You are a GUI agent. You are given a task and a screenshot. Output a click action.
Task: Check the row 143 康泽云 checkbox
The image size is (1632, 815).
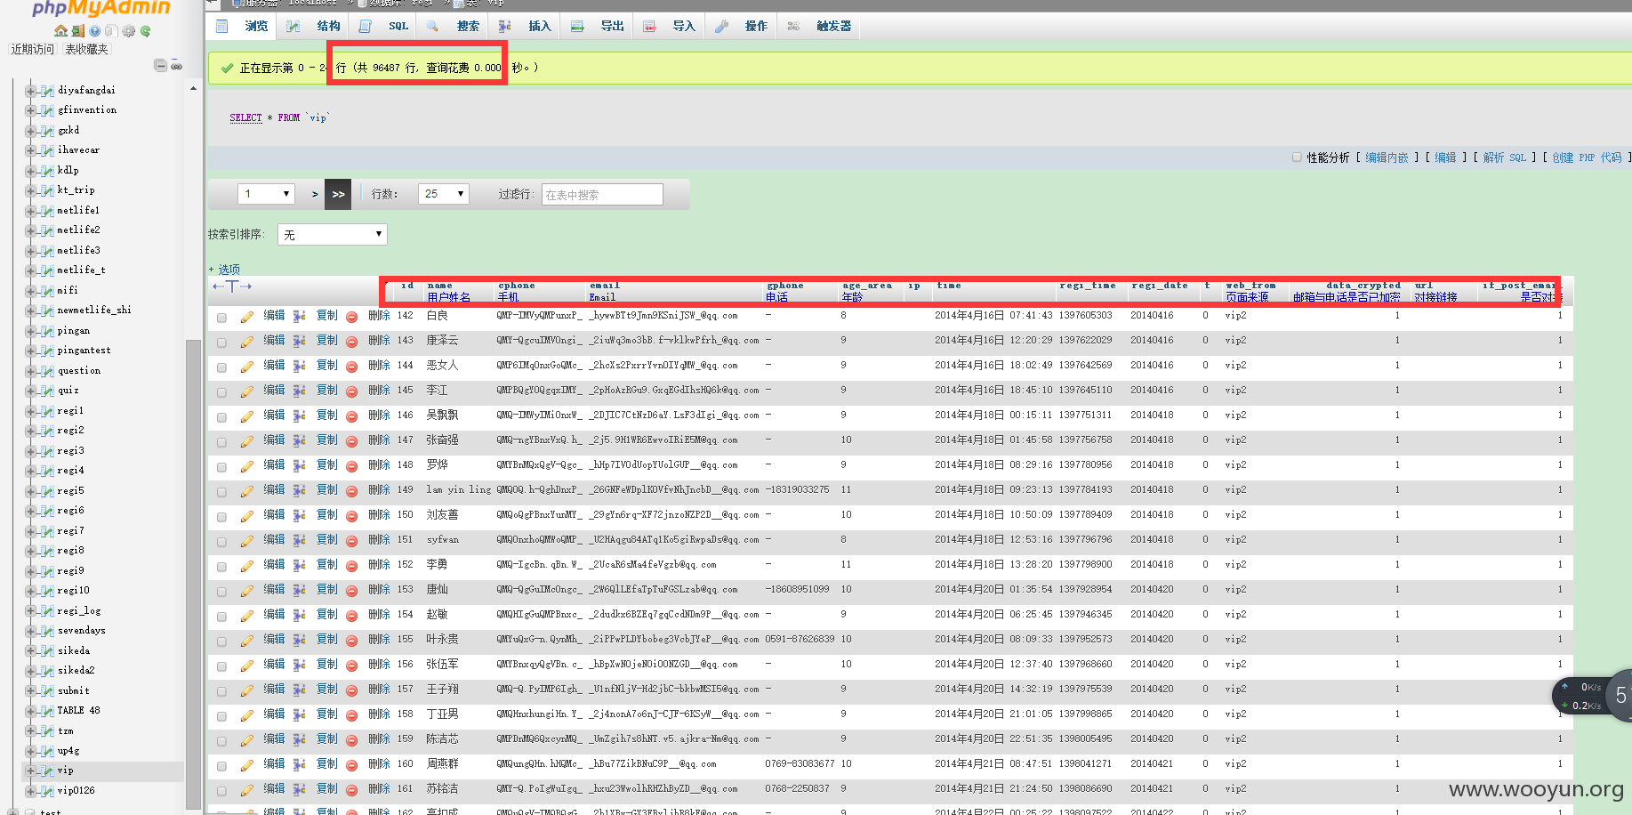221,342
